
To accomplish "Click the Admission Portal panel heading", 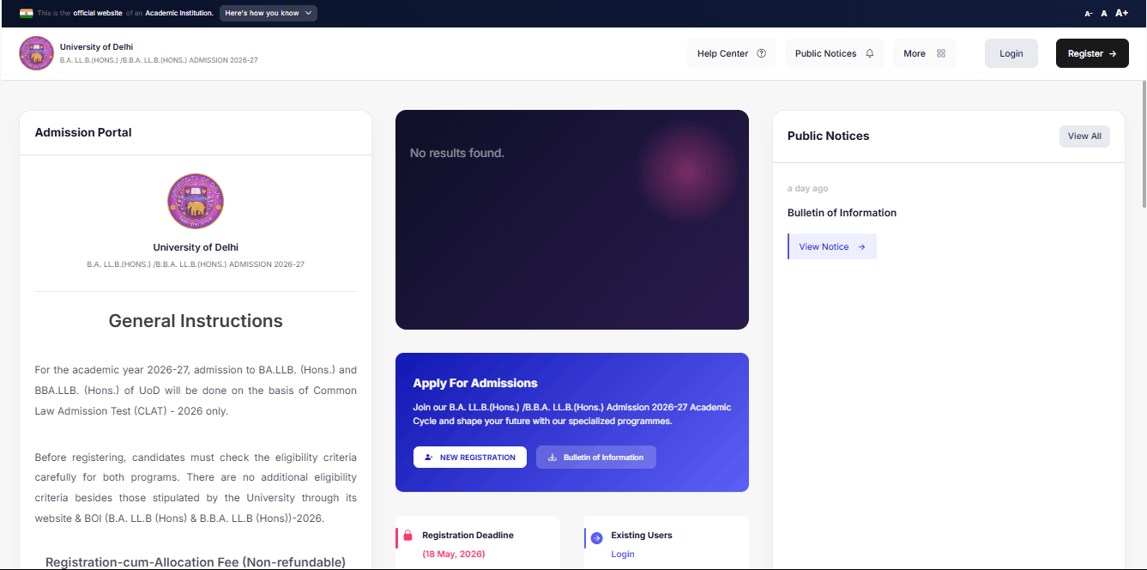I will (x=83, y=132).
